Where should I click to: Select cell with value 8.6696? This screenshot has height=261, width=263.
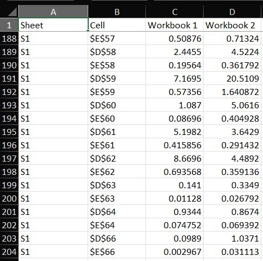[175, 158]
